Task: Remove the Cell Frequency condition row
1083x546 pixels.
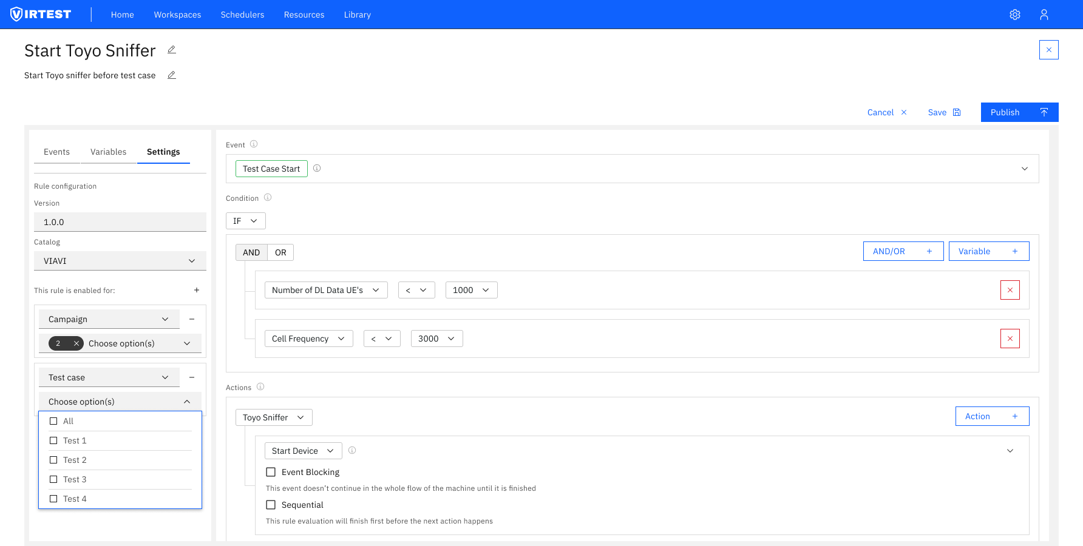Action: click(x=1010, y=339)
